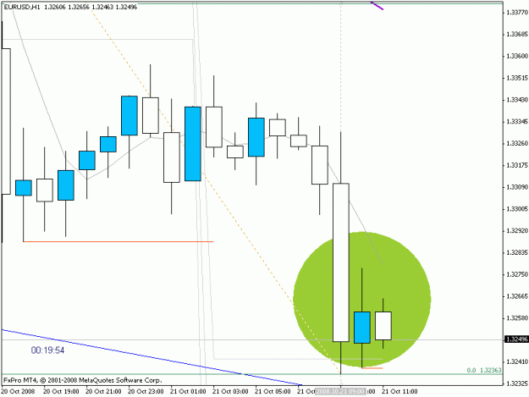
Task: Click the 1.32580 price axis label
Action: (517, 318)
